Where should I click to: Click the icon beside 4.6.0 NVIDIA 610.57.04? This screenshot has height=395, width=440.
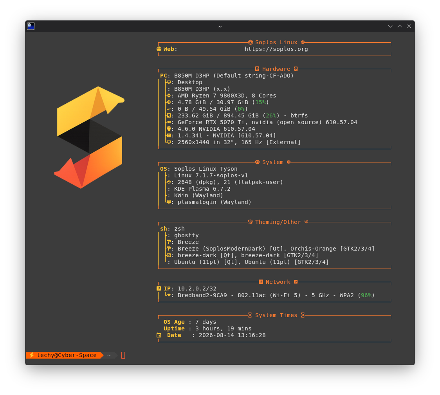(x=169, y=129)
